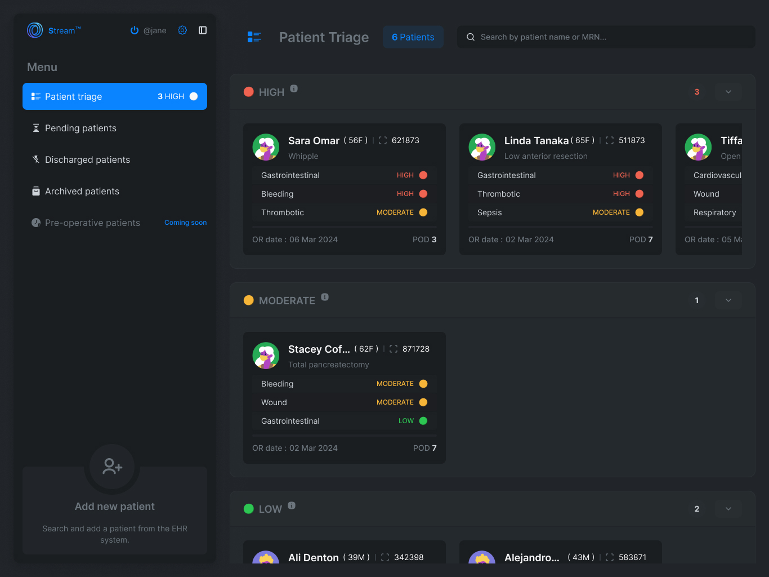The image size is (769, 577).
Task: Collapse the HIGH section chevron
Action: click(x=728, y=92)
